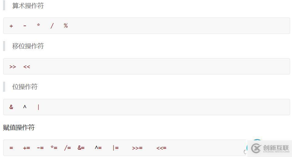Click the &= assignment operator

click(x=81, y=148)
